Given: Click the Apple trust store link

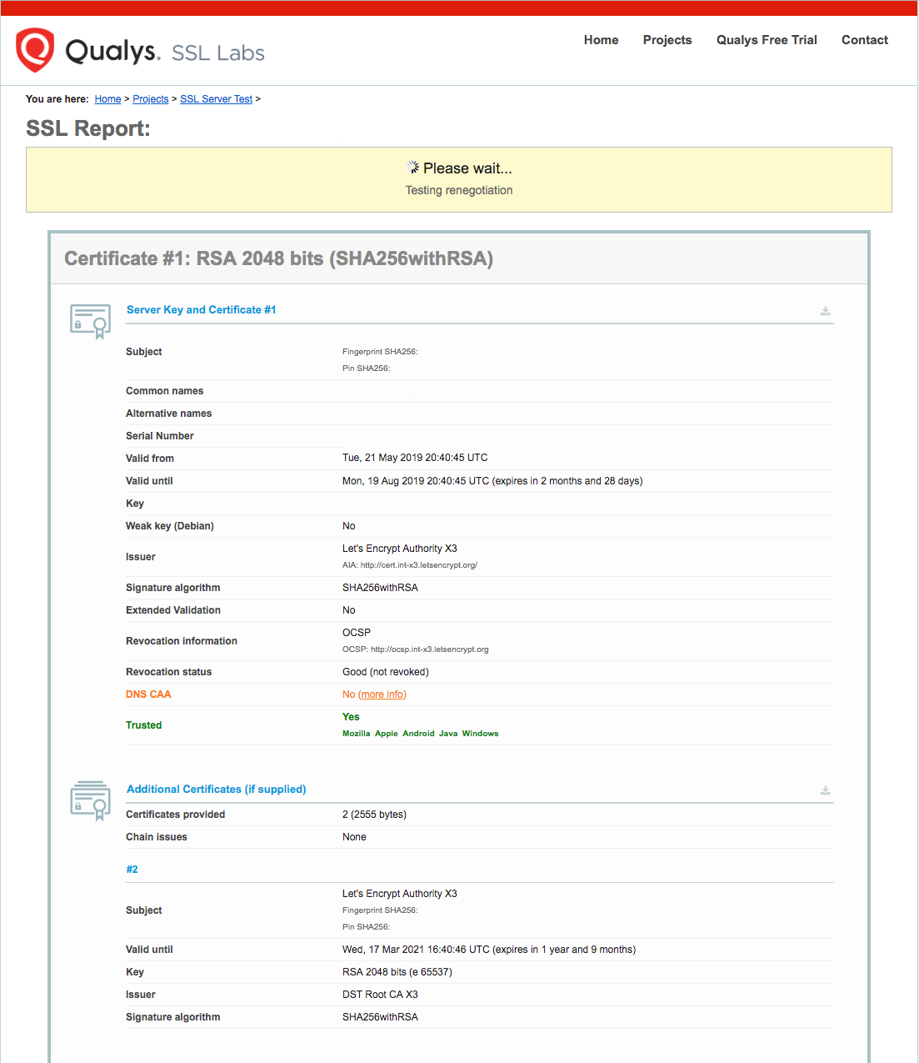Looking at the screenshot, I should coord(386,733).
